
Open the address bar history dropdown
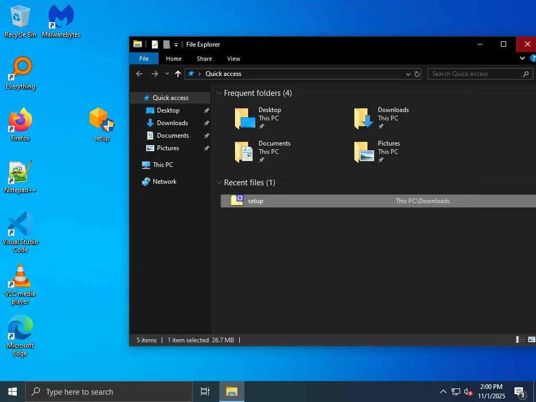408,74
